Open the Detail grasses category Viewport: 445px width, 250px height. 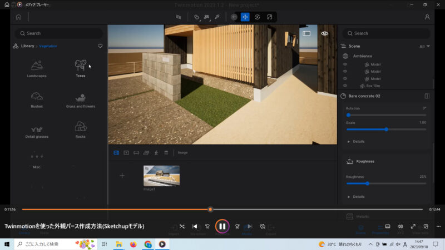tap(37, 132)
